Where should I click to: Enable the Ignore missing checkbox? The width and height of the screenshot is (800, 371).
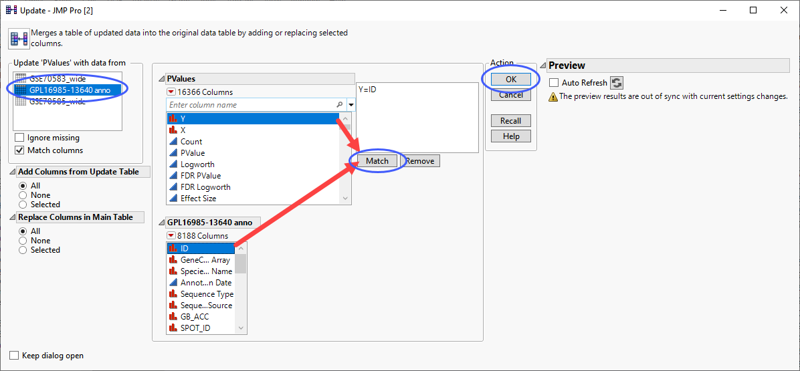pos(19,138)
